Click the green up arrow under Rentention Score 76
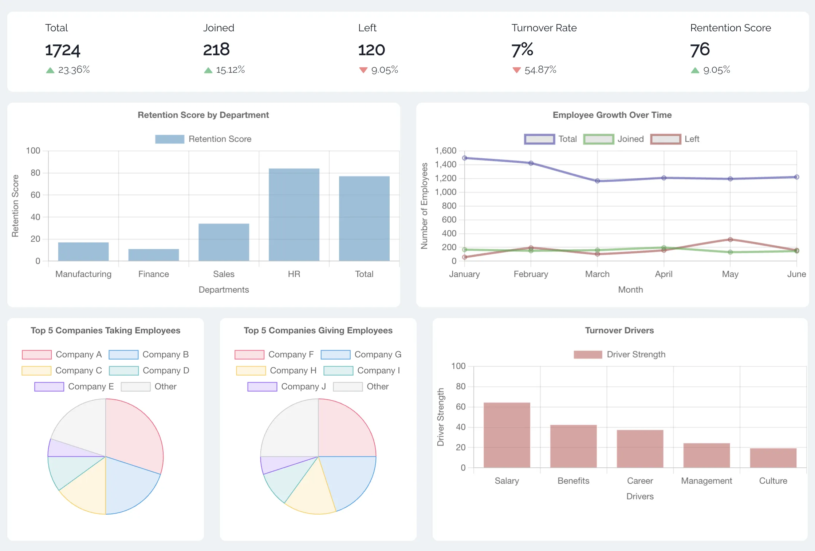The height and width of the screenshot is (551, 815). pyautogui.click(x=695, y=70)
